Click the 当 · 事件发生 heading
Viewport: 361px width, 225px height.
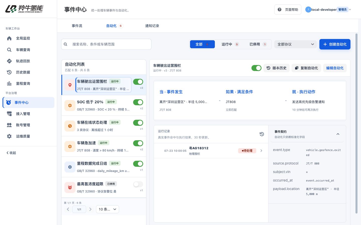coord(171,92)
